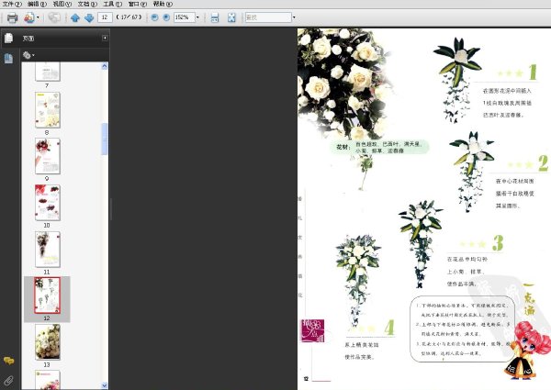
Task: Click the thumbnail panel scrollbar handle
Action: pyautogui.click(x=105, y=139)
